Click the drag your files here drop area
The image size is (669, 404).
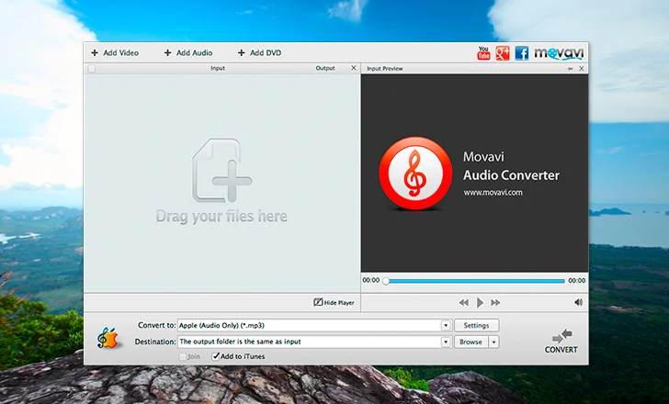pyautogui.click(x=221, y=184)
